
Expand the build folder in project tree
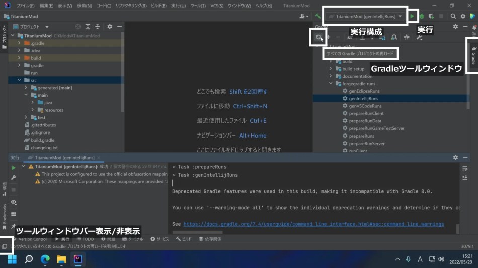(19, 58)
